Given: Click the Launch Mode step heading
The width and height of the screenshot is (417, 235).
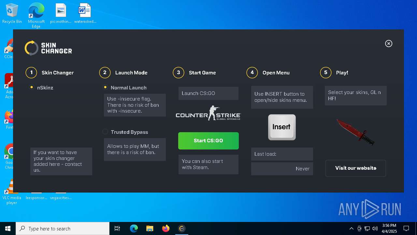Looking at the screenshot, I should coord(131,73).
